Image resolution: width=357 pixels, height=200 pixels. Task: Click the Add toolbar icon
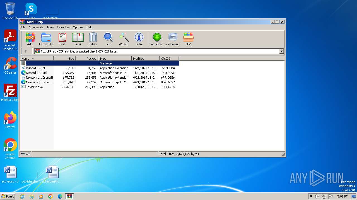30,39
